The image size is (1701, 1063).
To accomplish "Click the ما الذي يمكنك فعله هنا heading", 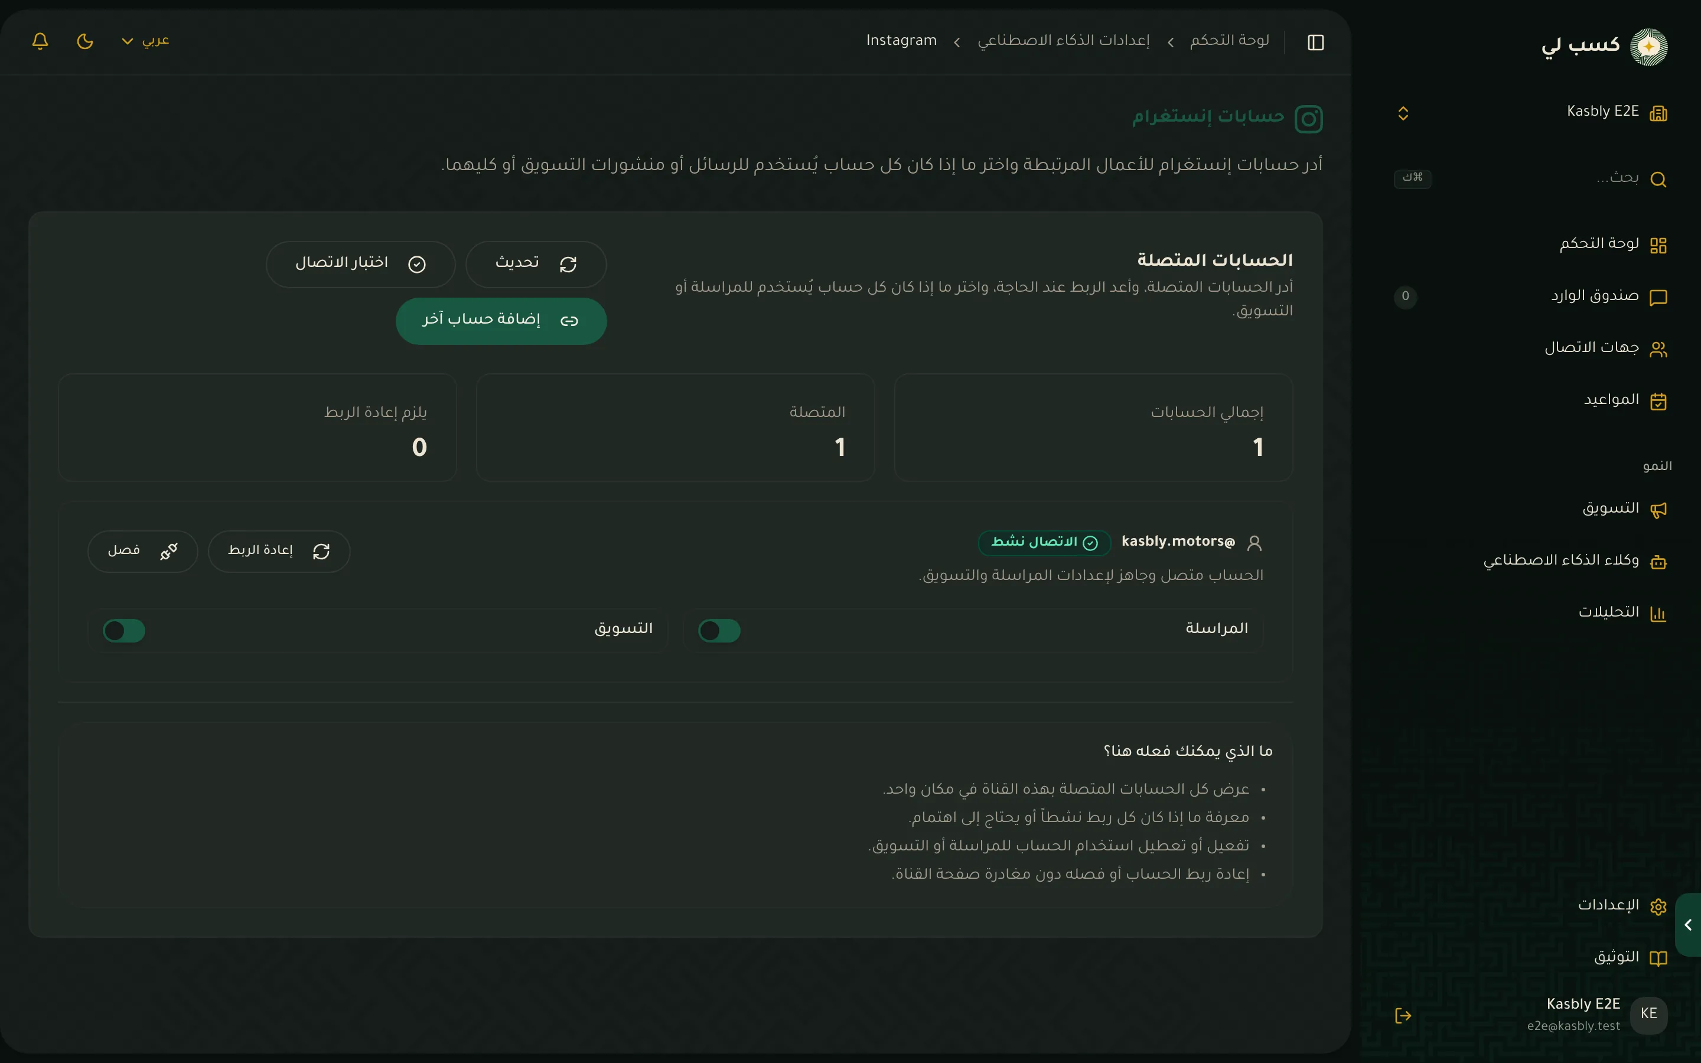I will click(1188, 751).
